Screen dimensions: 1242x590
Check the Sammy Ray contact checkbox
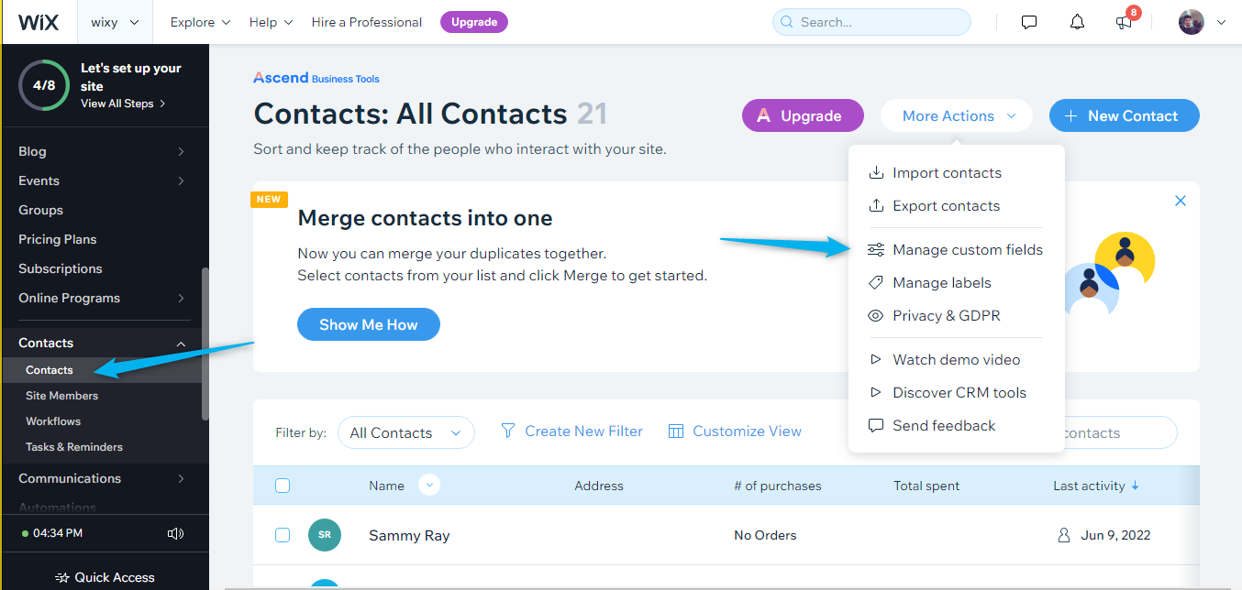tap(283, 535)
